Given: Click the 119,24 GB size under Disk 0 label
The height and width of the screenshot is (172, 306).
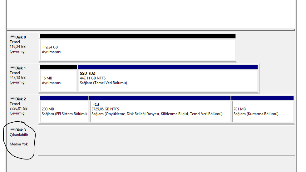Looking at the screenshot, I should (x=17, y=47).
